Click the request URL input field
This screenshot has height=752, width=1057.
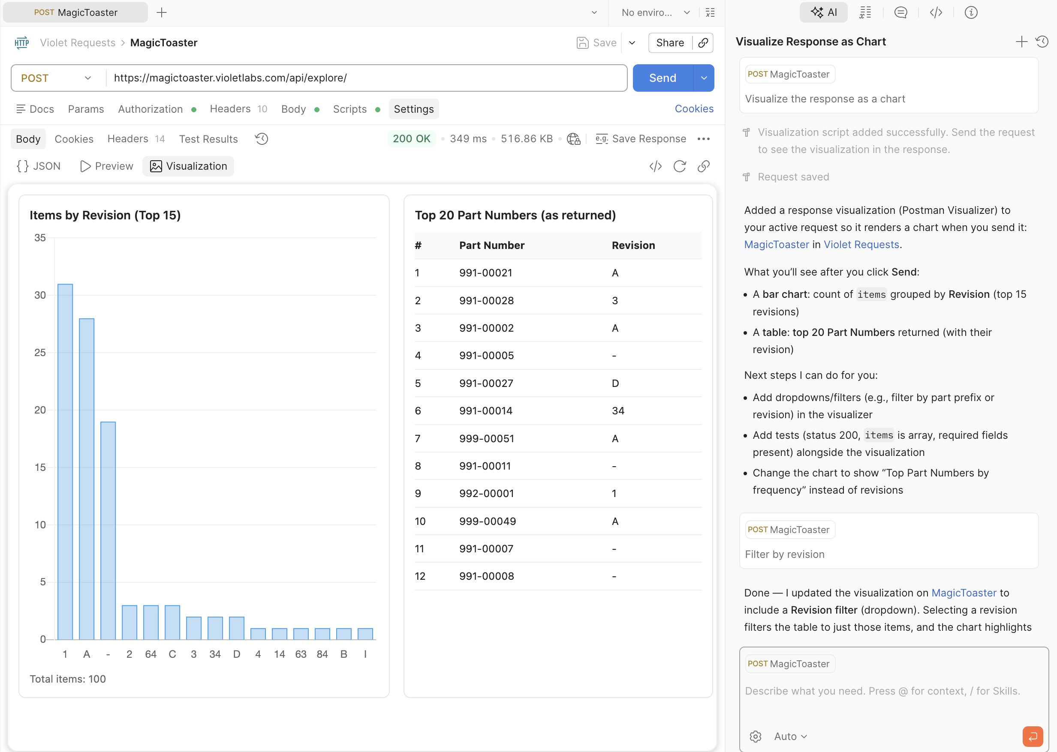point(366,78)
